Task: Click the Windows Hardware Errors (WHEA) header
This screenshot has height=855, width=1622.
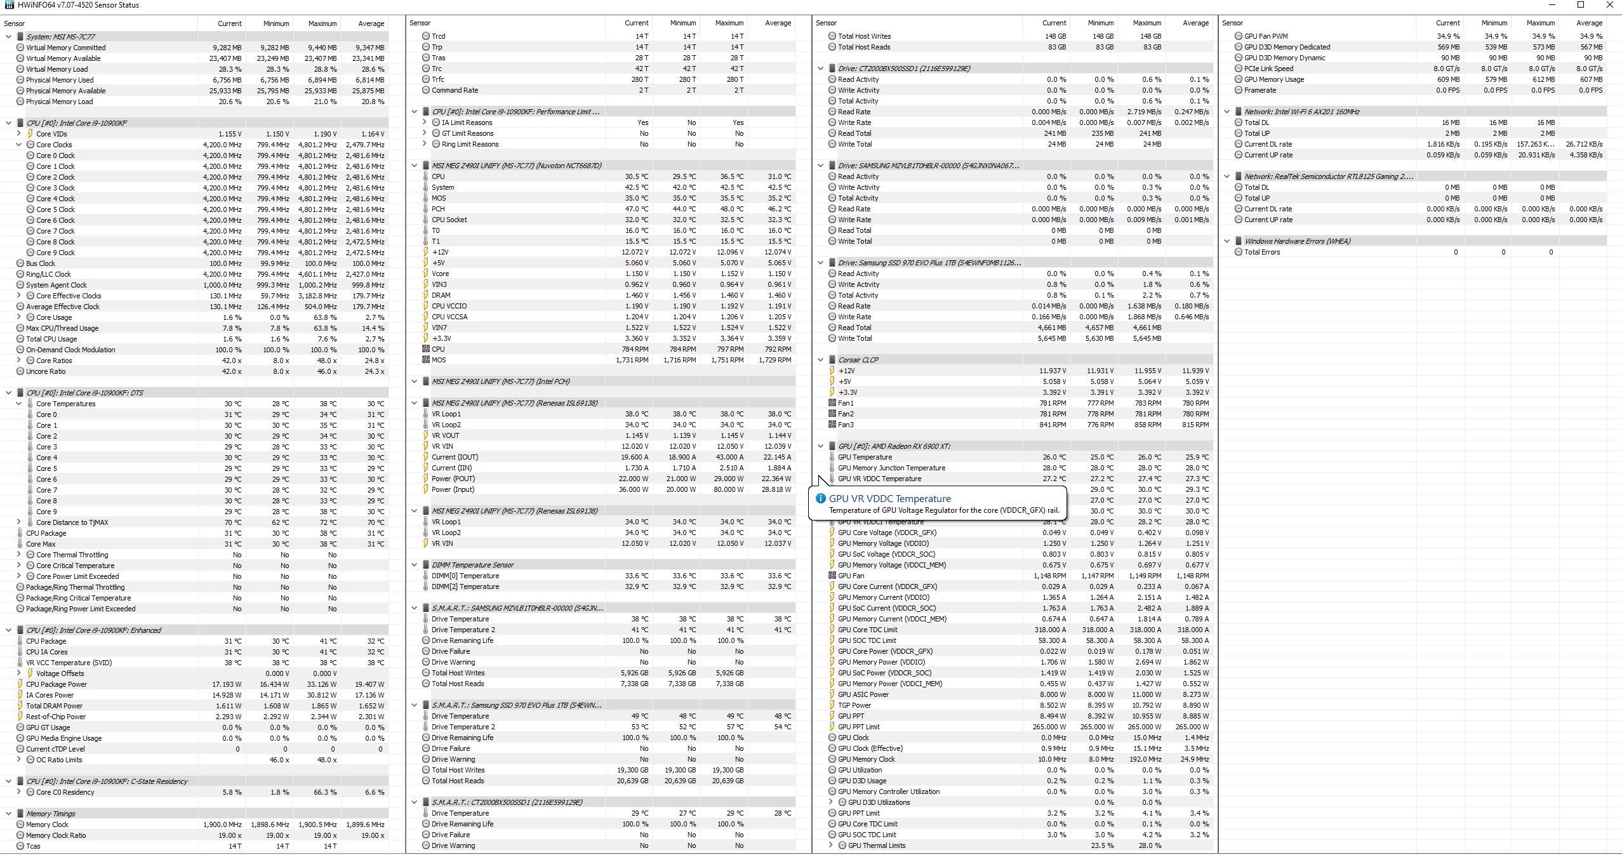Action: [1297, 241]
